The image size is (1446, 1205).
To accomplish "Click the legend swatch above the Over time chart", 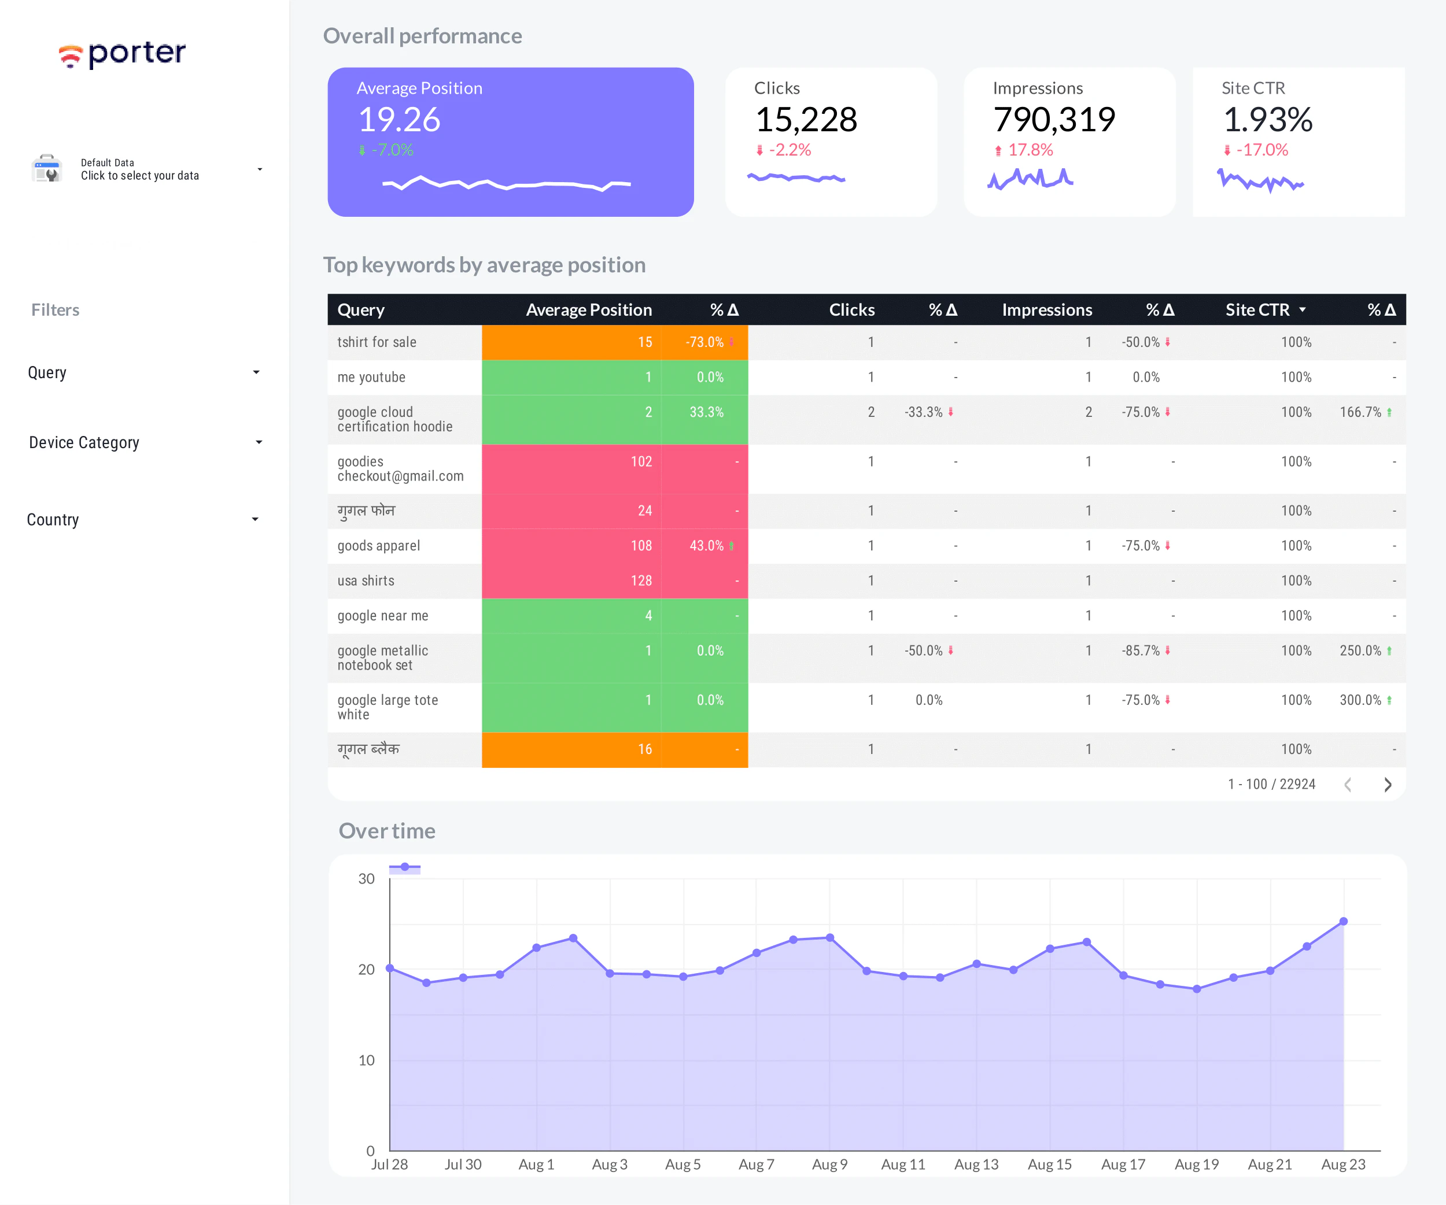I will coord(405,867).
